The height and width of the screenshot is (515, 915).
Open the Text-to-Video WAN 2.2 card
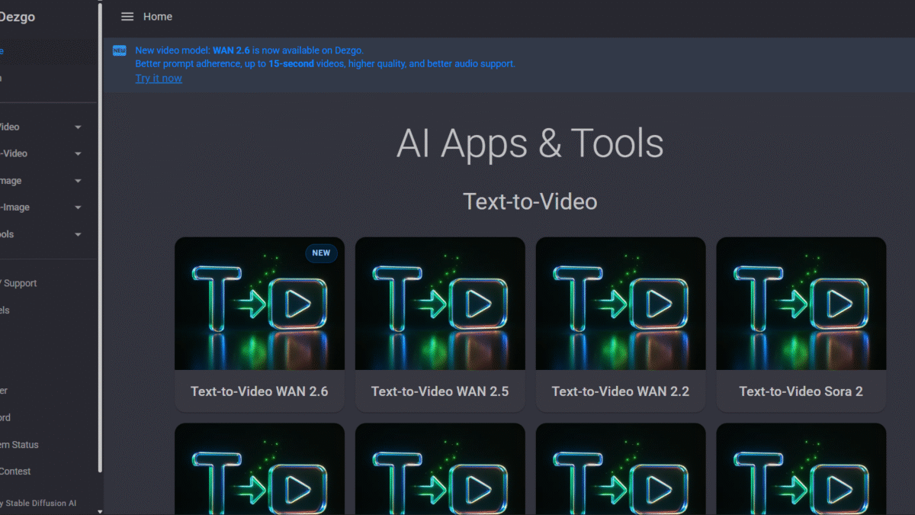[x=620, y=324]
